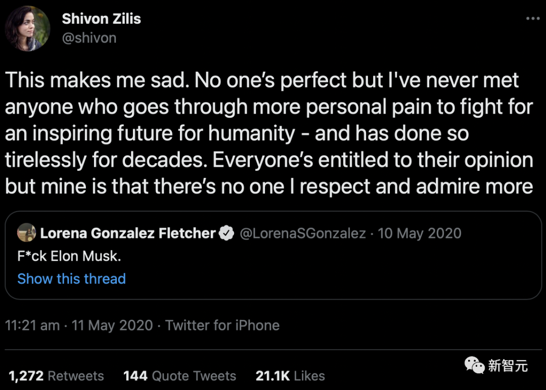
Task: Open the three-dot more options menu
Action: (533, 19)
